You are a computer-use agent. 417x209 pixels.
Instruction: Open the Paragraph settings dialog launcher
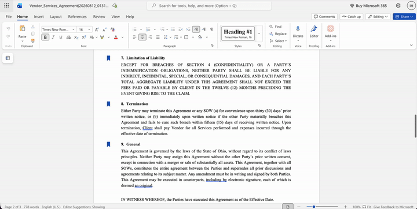tap(212, 46)
